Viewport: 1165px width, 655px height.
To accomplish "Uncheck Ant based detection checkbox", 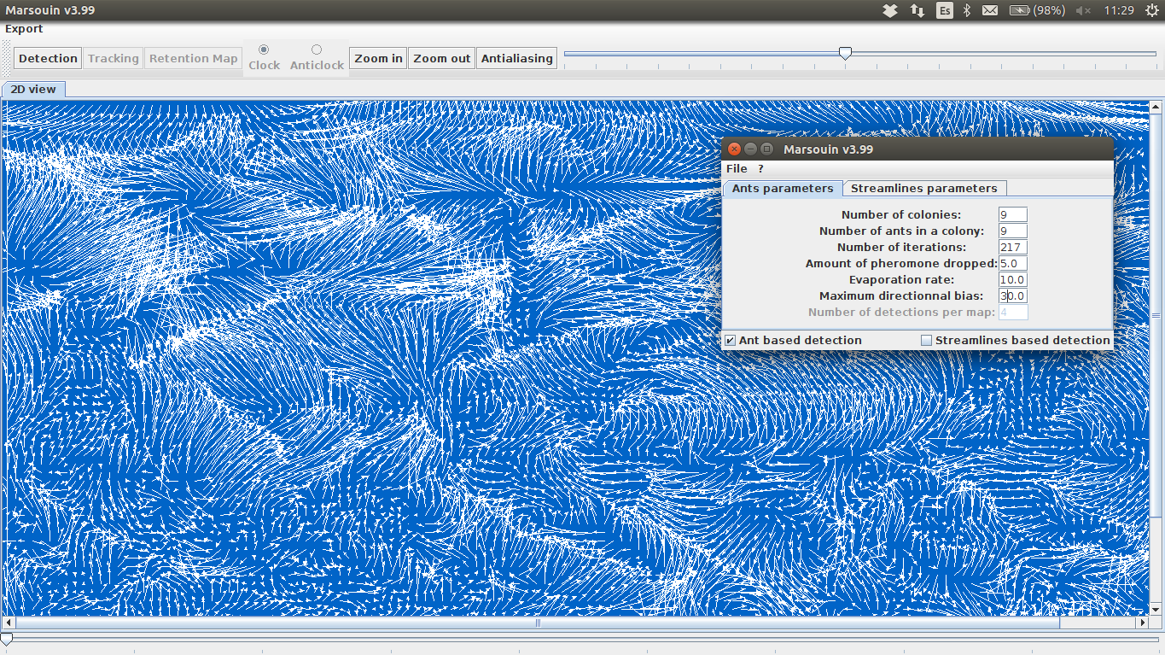I will (731, 341).
